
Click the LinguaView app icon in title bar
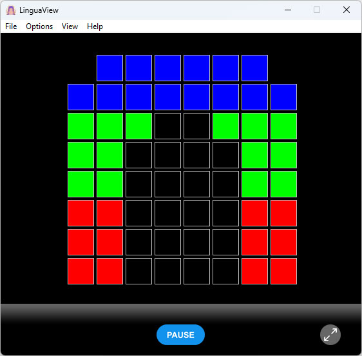pos(10,10)
